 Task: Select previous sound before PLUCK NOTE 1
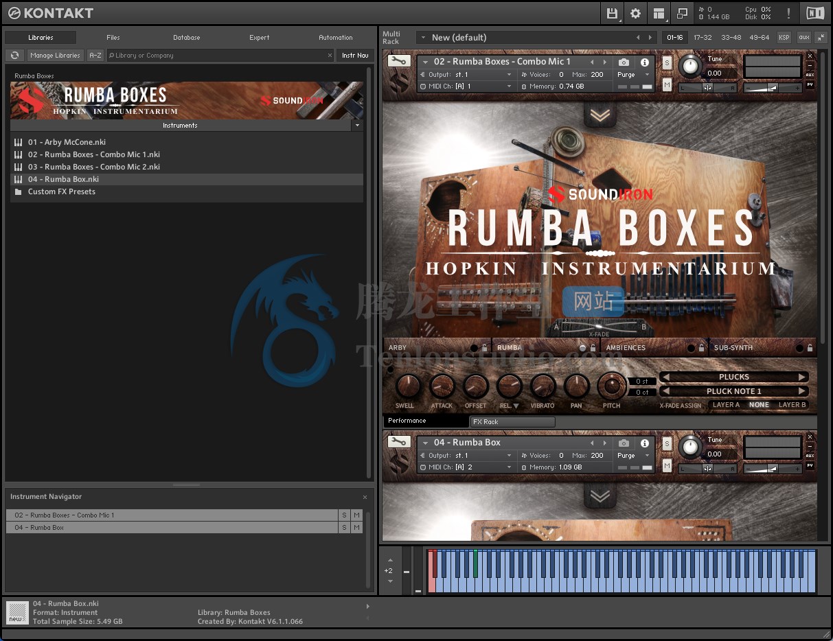pyautogui.click(x=665, y=391)
